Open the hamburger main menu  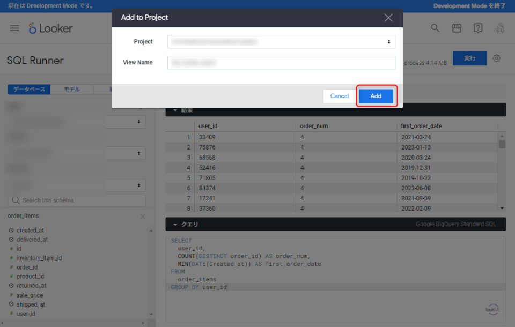coord(14,28)
